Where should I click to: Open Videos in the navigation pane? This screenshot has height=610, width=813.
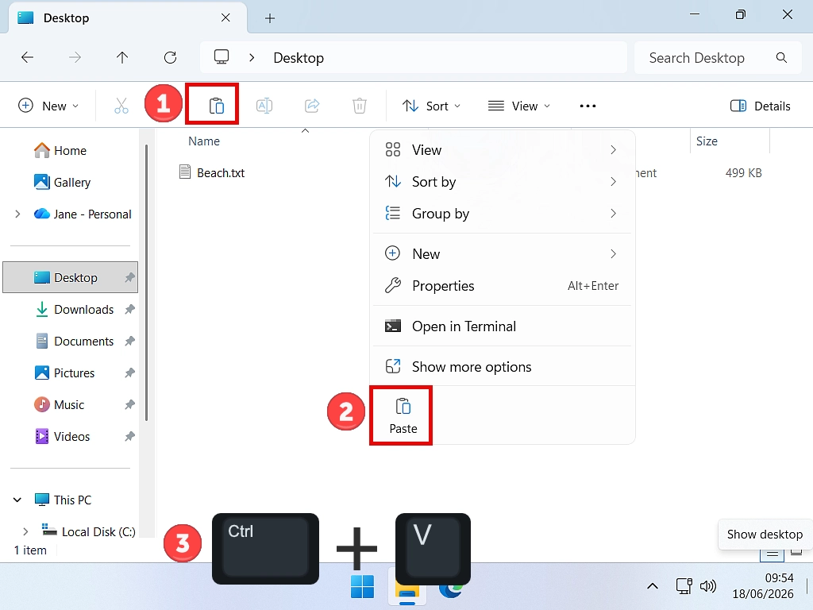(72, 436)
